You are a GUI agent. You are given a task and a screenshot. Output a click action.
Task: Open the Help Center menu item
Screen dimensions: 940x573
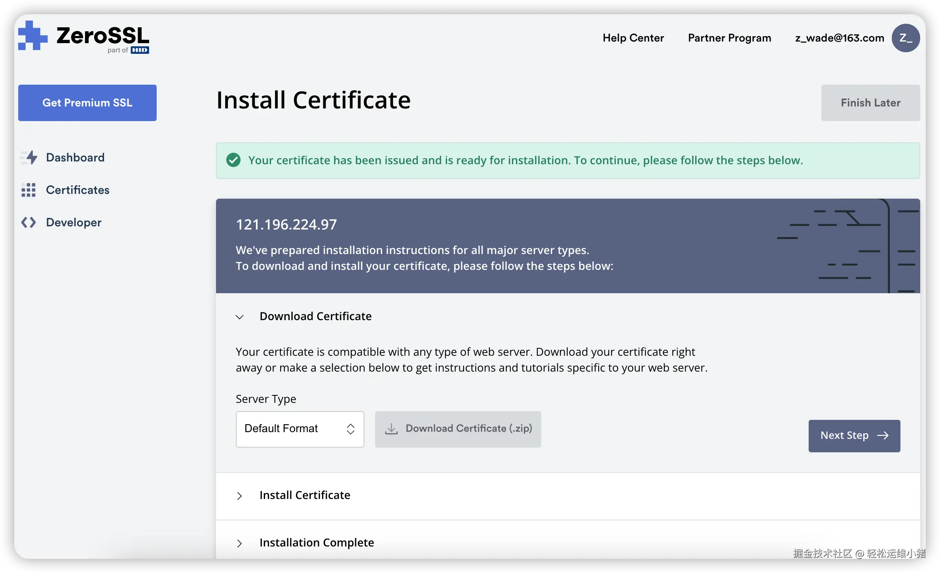click(633, 38)
